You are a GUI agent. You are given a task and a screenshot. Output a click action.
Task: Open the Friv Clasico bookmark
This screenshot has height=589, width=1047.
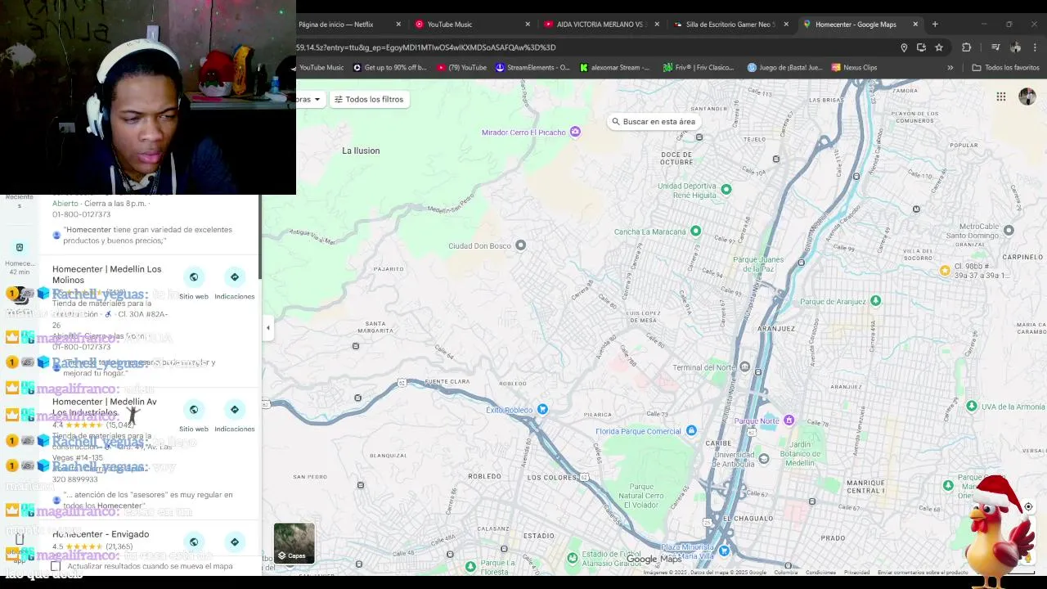pyautogui.click(x=699, y=68)
